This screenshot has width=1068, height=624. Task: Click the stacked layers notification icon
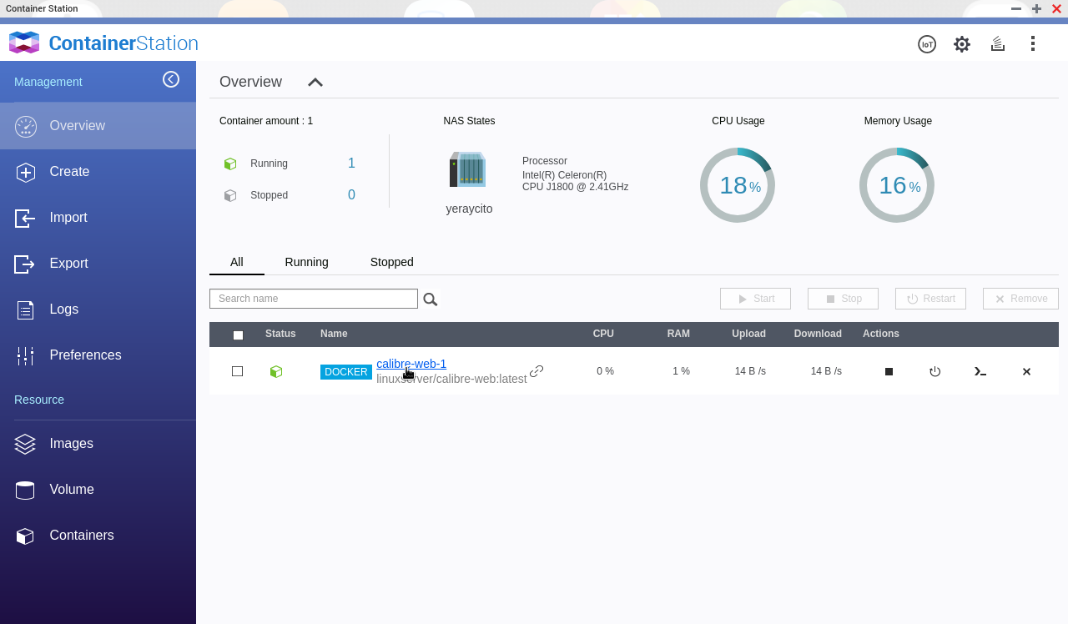click(x=998, y=44)
